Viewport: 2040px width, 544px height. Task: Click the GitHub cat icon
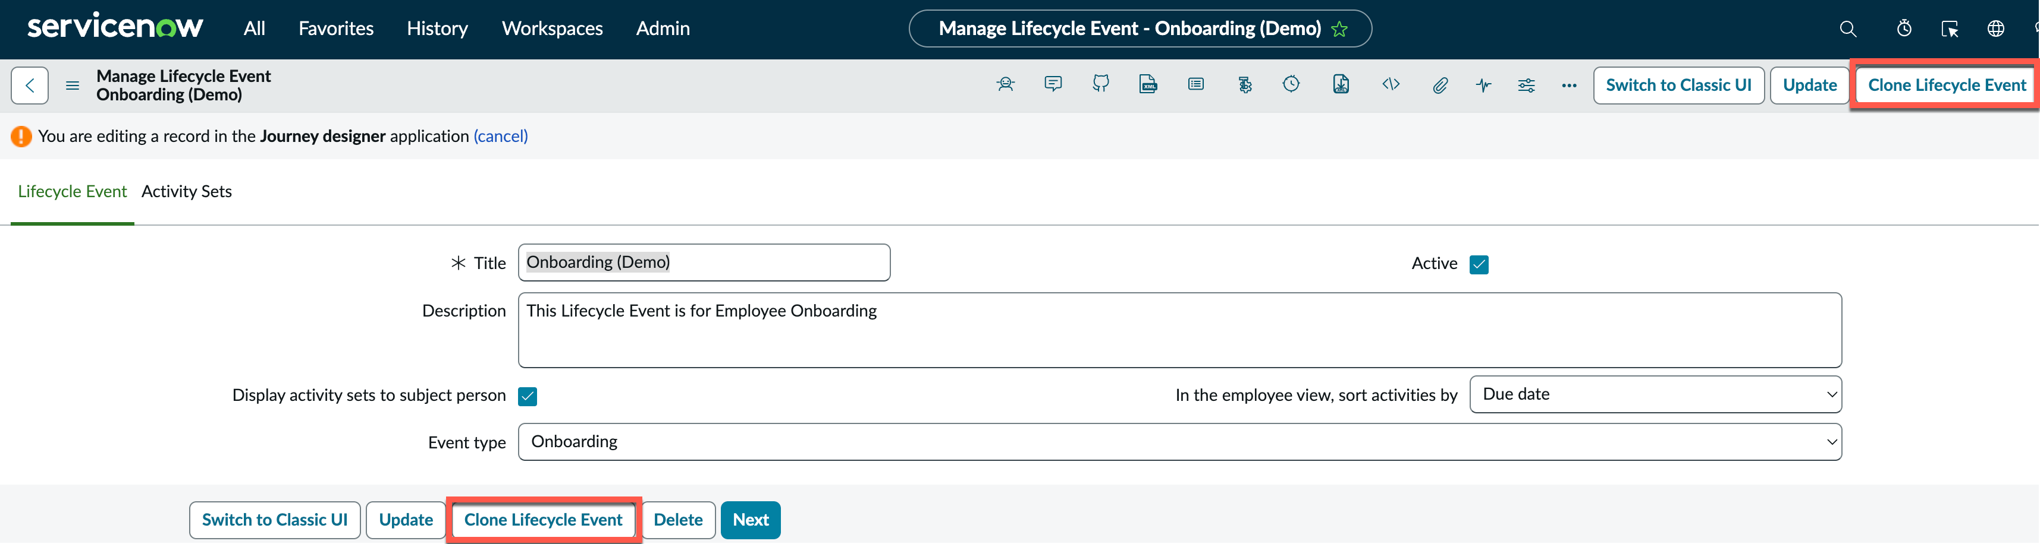(1101, 84)
